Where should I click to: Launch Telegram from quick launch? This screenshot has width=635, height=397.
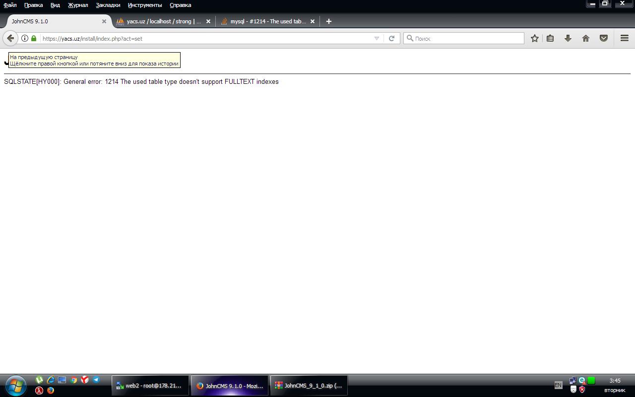96,380
